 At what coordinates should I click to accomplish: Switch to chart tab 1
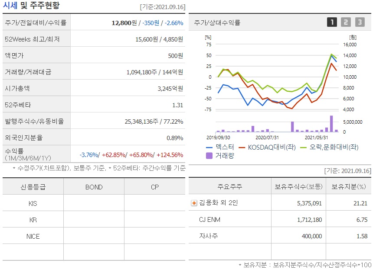332,22
